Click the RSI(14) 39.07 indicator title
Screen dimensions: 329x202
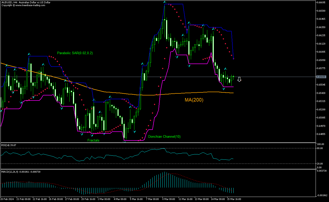[9, 145]
